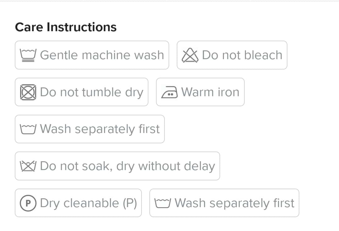Image resolution: width=339 pixels, height=231 pixels.
Task: Click the crossed-out tumble dry icon
Action: point(28,92)
